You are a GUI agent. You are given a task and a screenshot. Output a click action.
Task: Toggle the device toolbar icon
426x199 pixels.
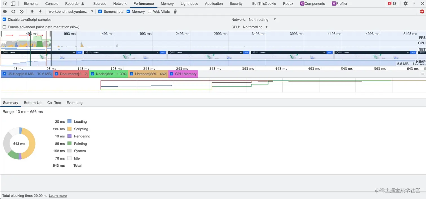[13, 4]
